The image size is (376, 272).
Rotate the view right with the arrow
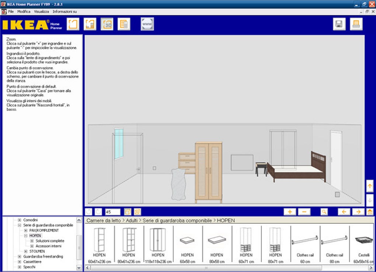point(358,212)
